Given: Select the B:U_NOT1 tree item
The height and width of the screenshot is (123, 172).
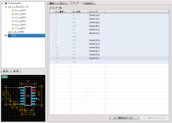Looking at the screenshot, I should pyautogui.click(x=20, y=14).
